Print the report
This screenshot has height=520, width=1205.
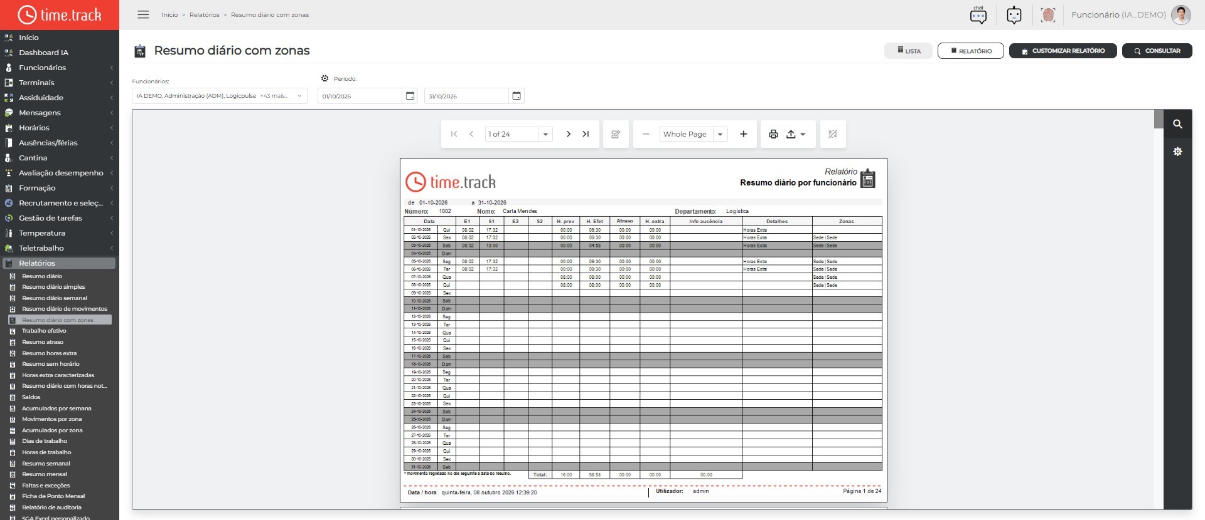[x=773, y=134]
